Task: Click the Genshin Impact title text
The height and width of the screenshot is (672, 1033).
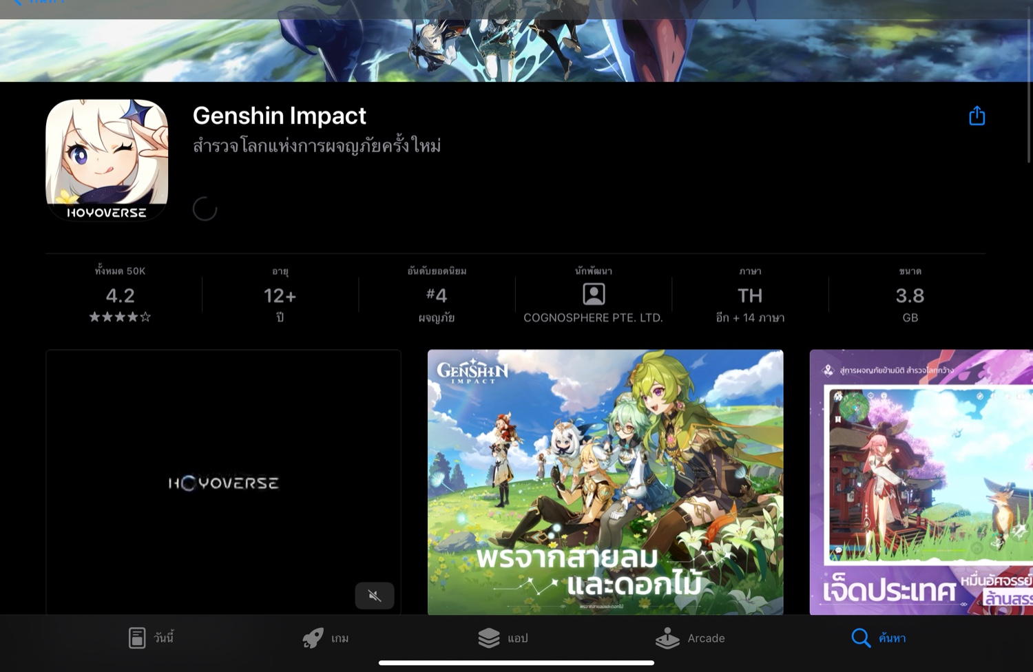Action: (280, 116)
